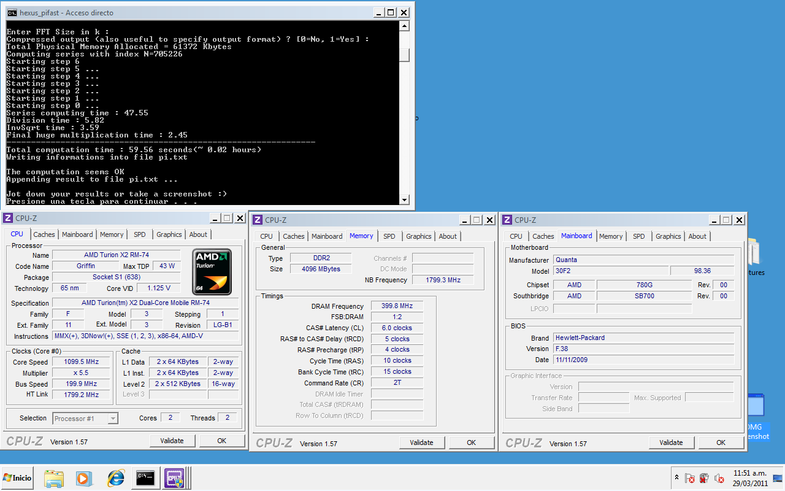
Task: Select the CPU tab in the middle Memory window
Action: pyautogui.click(x=266, y=236)
